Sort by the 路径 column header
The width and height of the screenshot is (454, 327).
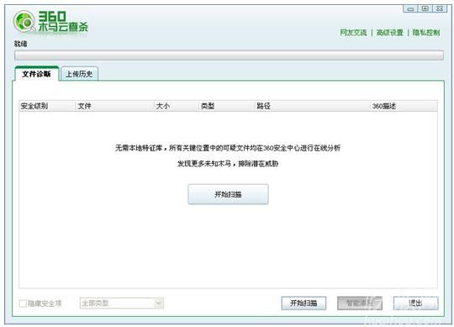(x=313, y=106)
